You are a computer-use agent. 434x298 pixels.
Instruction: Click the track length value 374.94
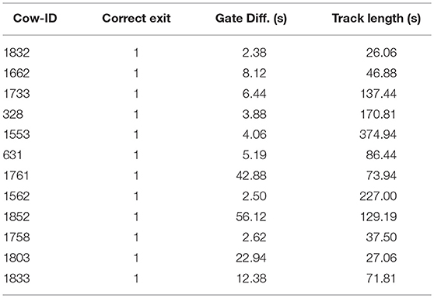(378, 134)
